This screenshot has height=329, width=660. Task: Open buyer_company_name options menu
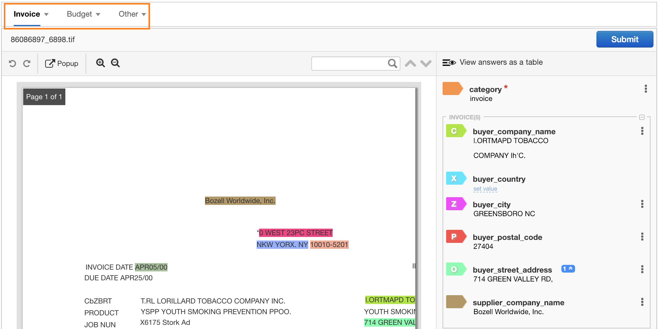tap(642, 131)
